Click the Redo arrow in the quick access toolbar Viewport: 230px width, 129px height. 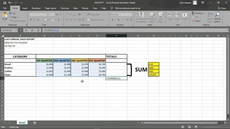[16, 3]
